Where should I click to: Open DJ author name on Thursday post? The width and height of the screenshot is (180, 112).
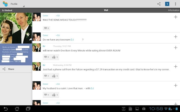tap(44, 46)
